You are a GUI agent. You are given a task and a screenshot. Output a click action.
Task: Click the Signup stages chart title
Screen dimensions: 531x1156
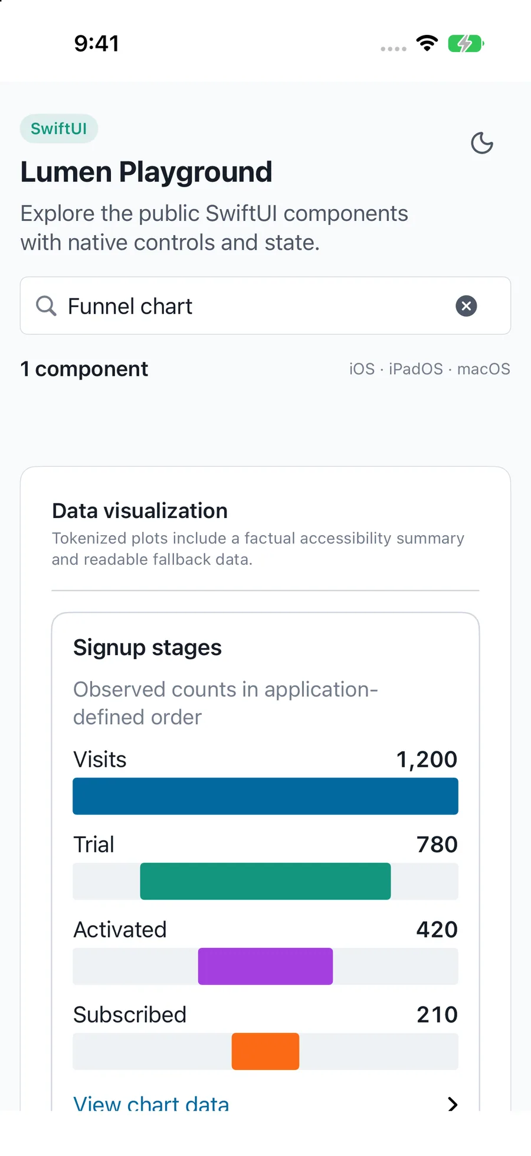(147, 648)
